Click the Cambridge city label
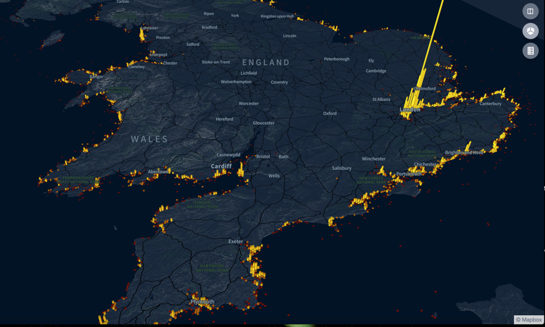The width and height of the screenshot is (545, 327). pos(376,71)
